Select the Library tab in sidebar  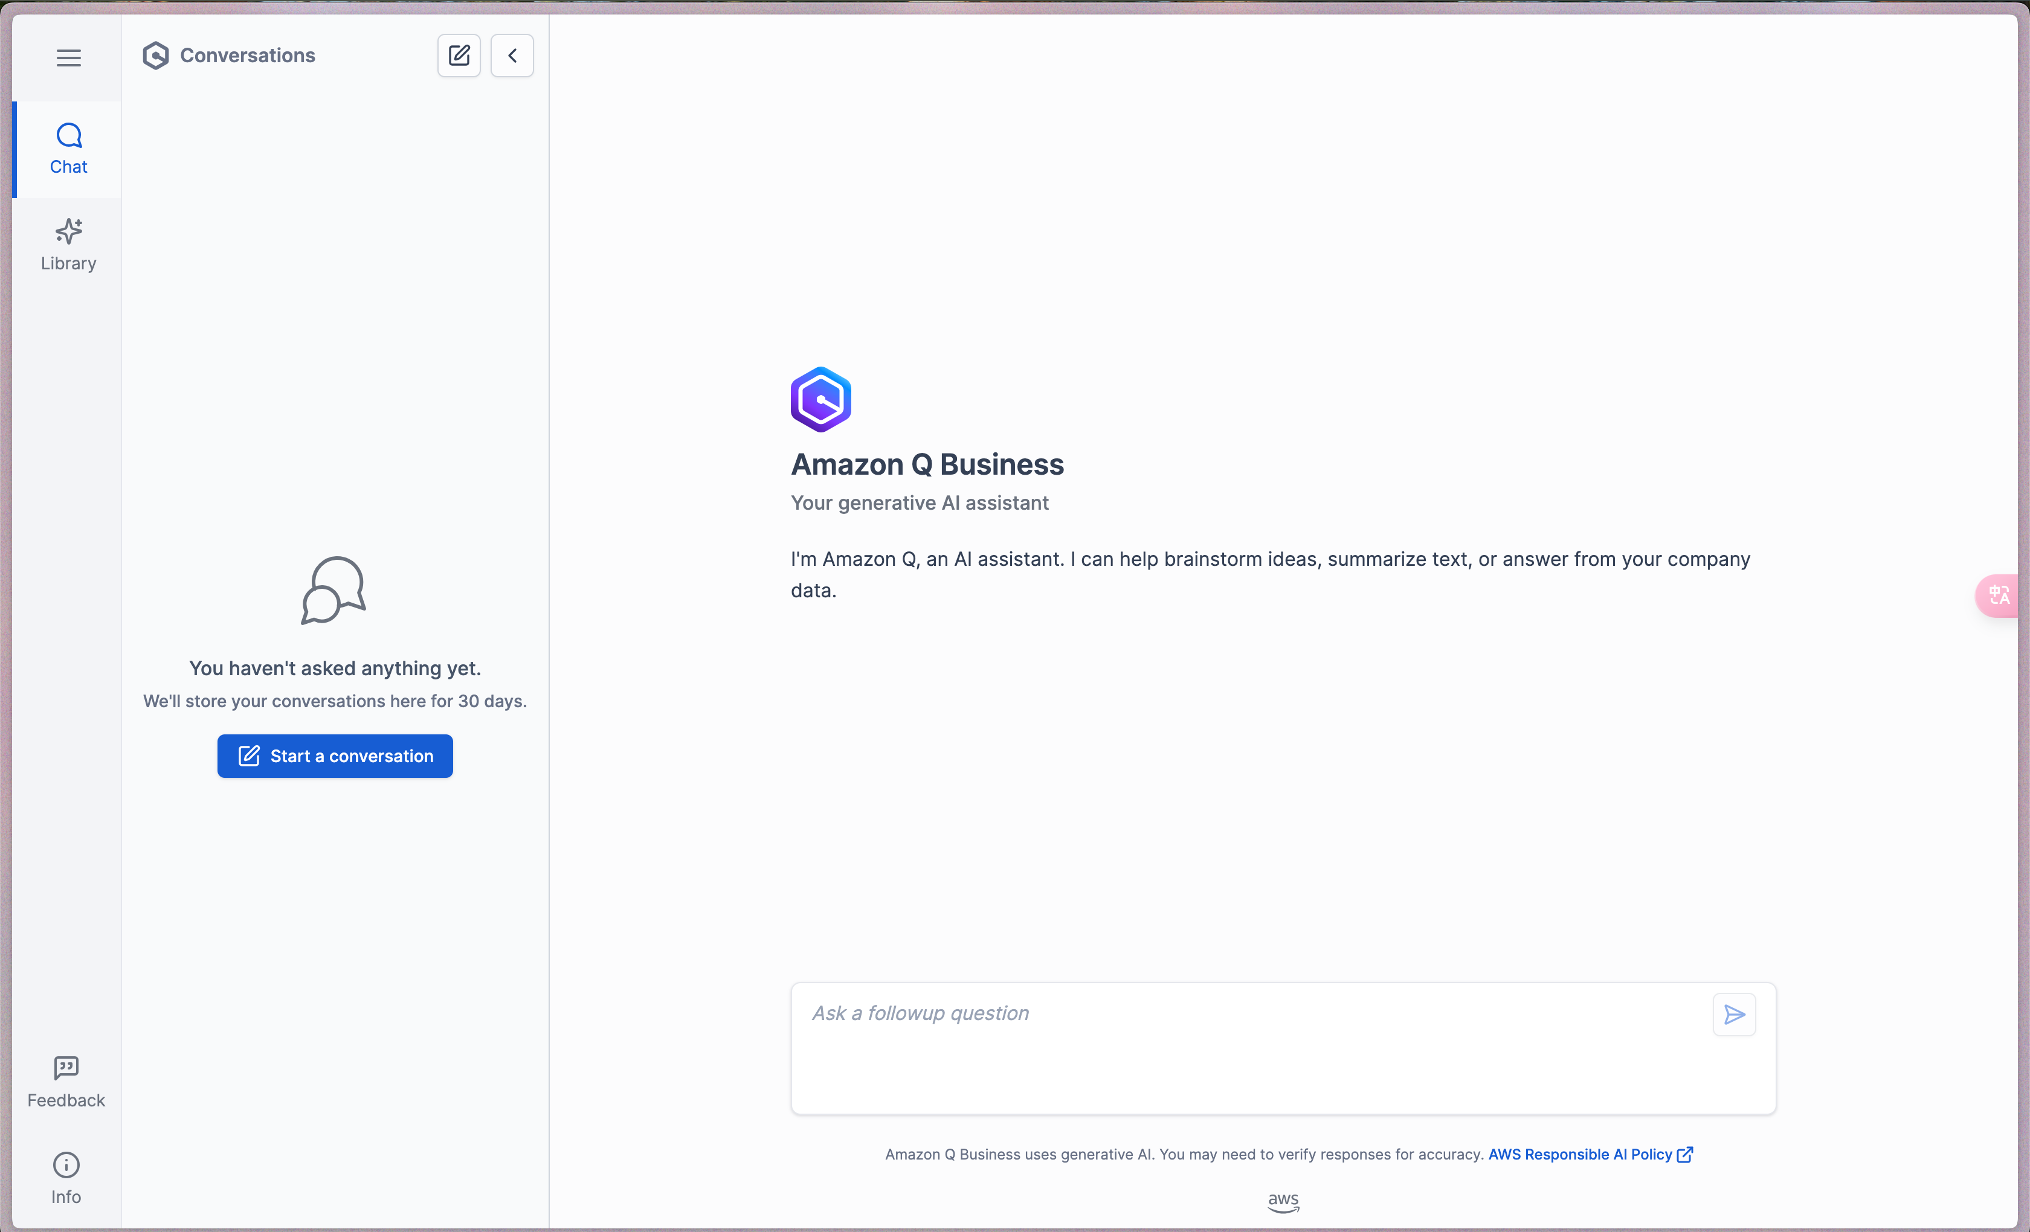(x=68, y=243)
